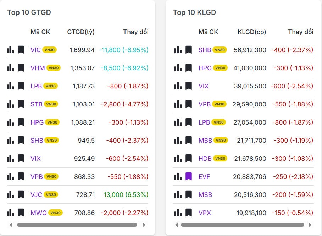This screenshot has width=322, height=236.
Task: Open the chart icon next to VIC
Action: point(10,49)
